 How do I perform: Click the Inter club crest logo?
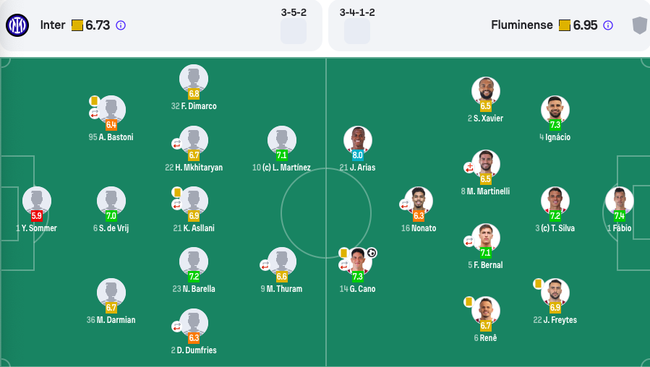click(x=17, y=25)
